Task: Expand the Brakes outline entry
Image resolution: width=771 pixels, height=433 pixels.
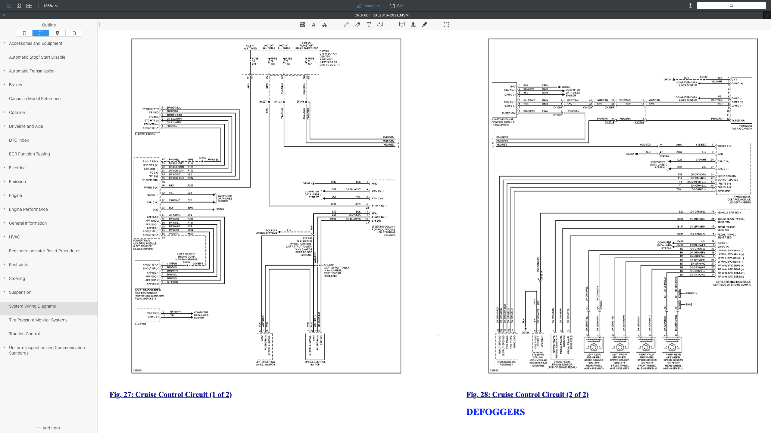Action: 4,84
